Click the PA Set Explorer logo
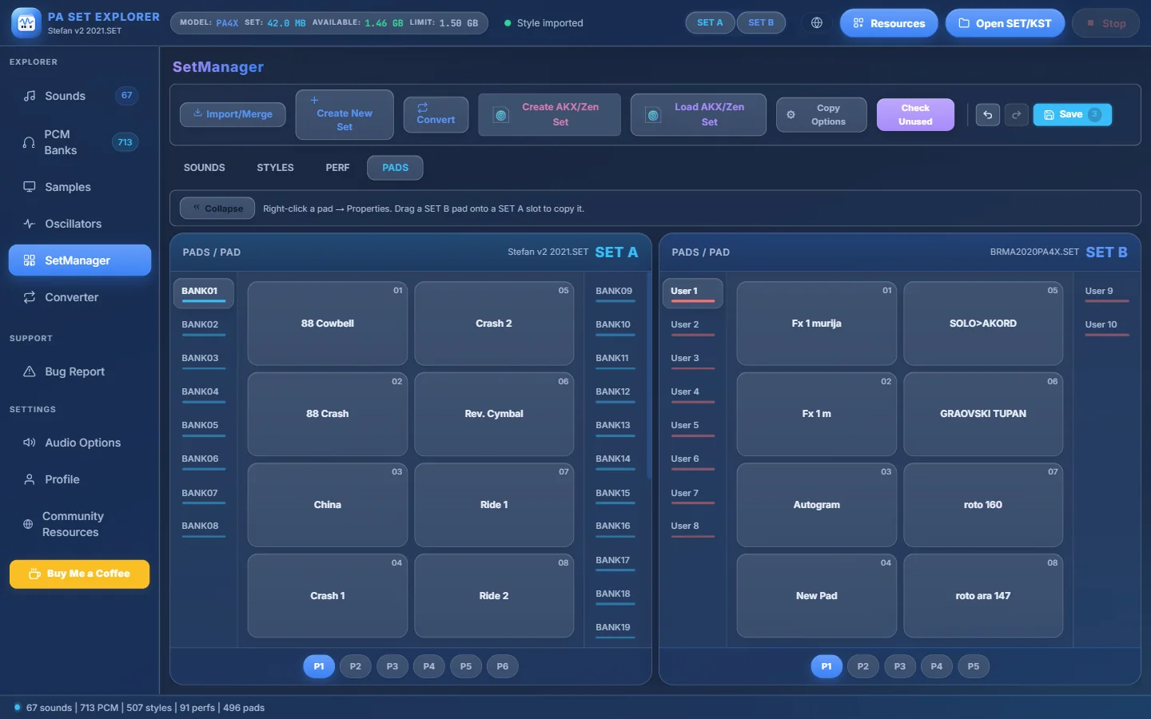 (26, 23)
